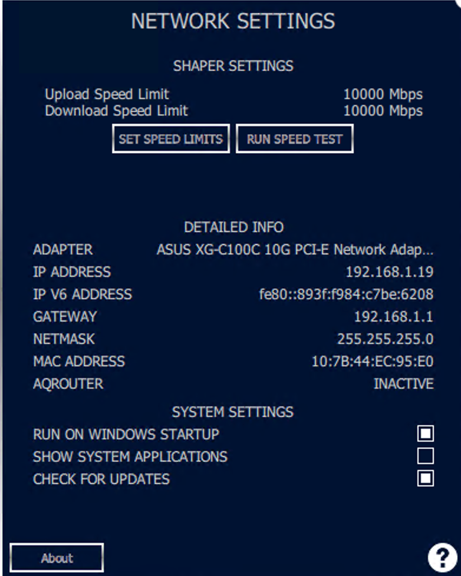461x576 pixels.
Task: Click the SET SPEED LIMITS button
Action: 170,139
